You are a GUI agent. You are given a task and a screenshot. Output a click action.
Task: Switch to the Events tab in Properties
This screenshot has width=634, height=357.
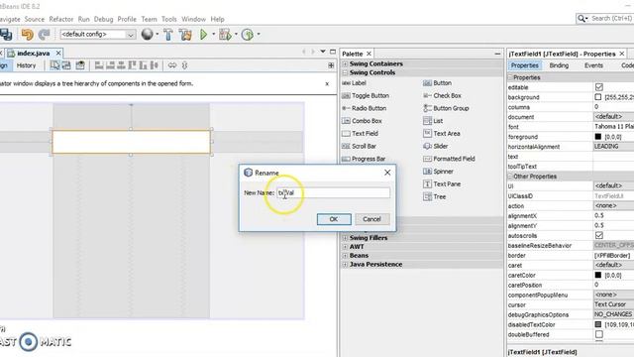(593, 65)
